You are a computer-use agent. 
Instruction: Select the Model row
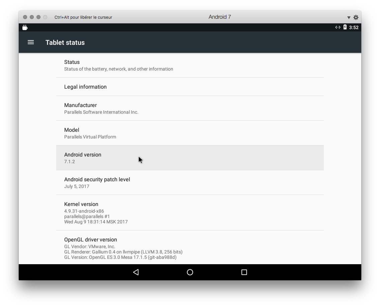pos(190,133)
